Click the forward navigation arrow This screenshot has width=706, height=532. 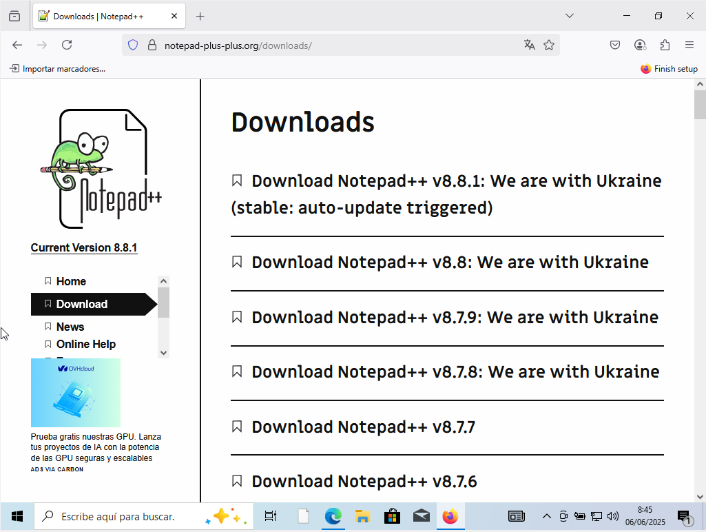42,45
